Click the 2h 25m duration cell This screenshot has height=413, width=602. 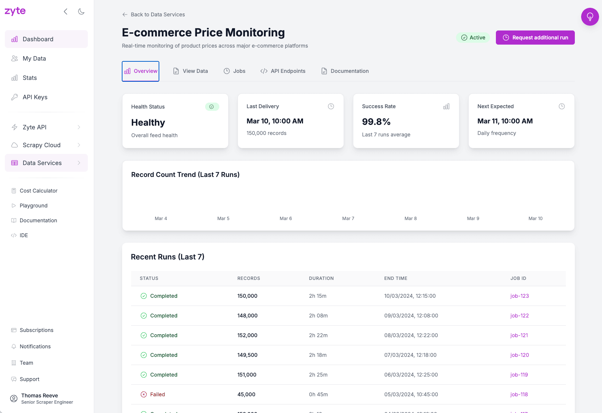(x=318, y=375)
